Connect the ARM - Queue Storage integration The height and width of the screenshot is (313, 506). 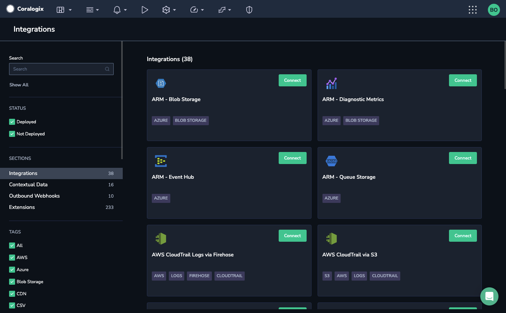click(463, 158)
